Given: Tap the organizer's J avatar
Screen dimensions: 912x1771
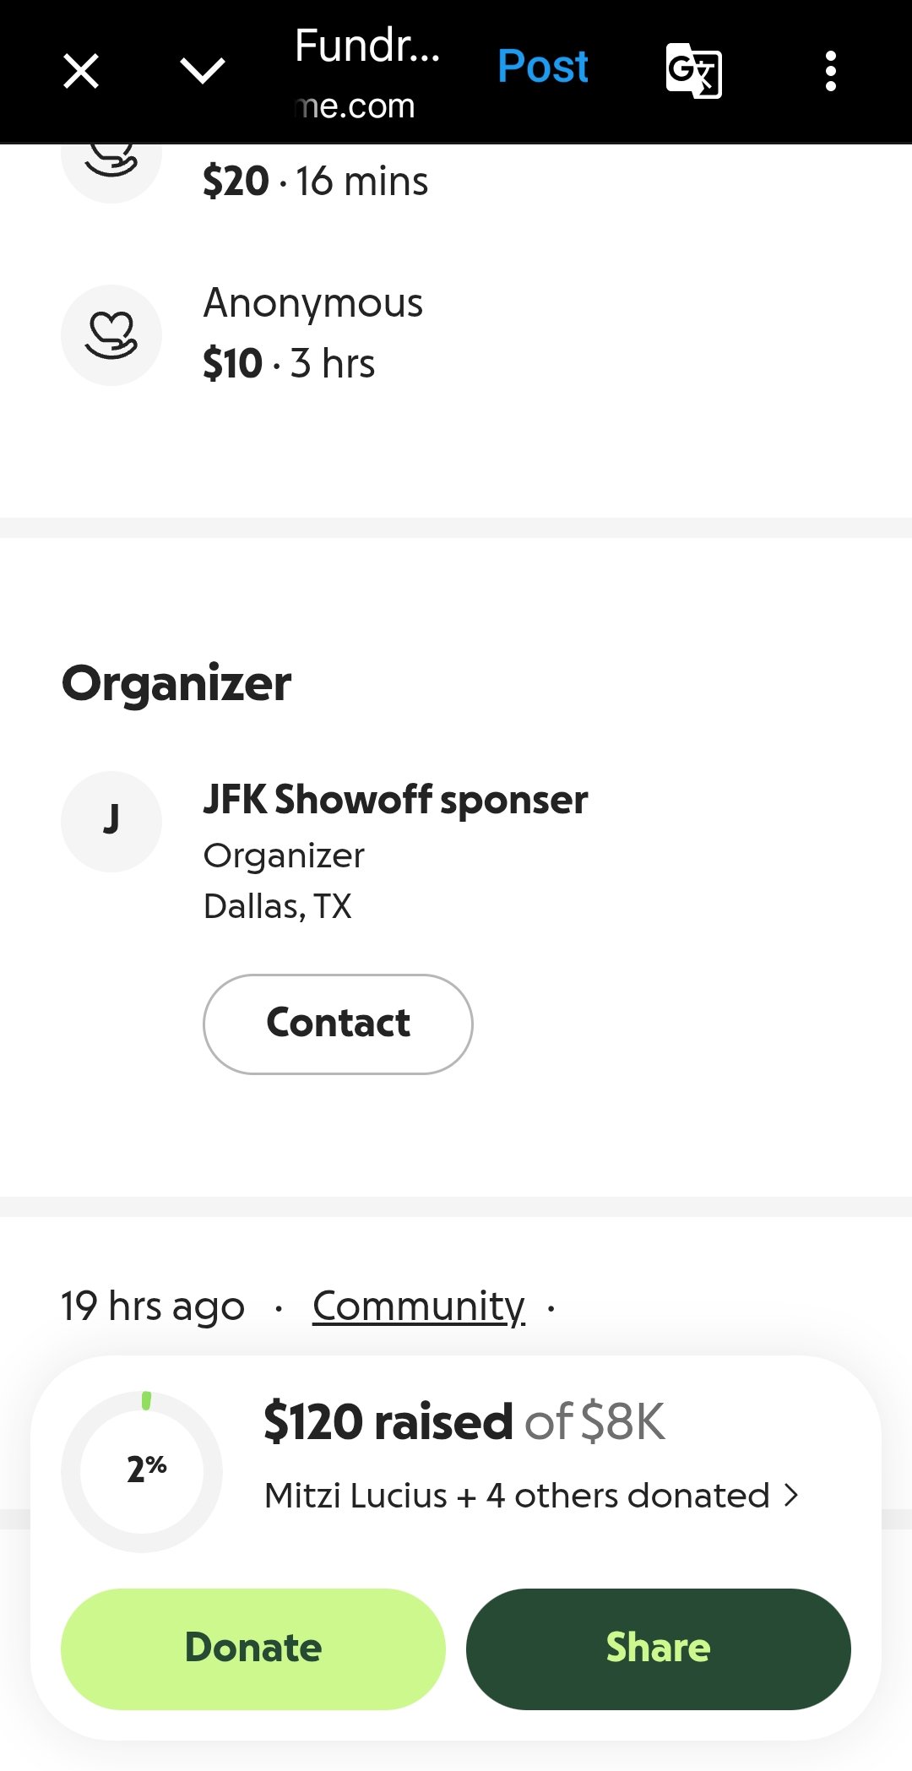Looking at the screenshot, I should (x=111, y=821).
